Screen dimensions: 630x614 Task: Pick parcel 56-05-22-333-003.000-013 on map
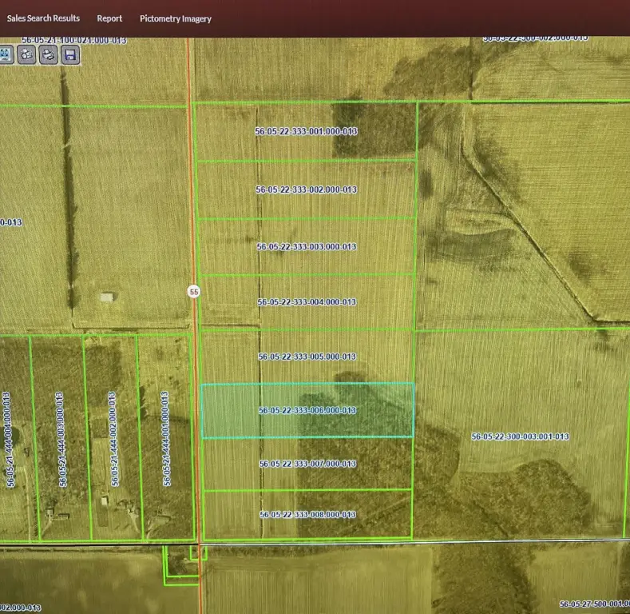pos(306,247)
